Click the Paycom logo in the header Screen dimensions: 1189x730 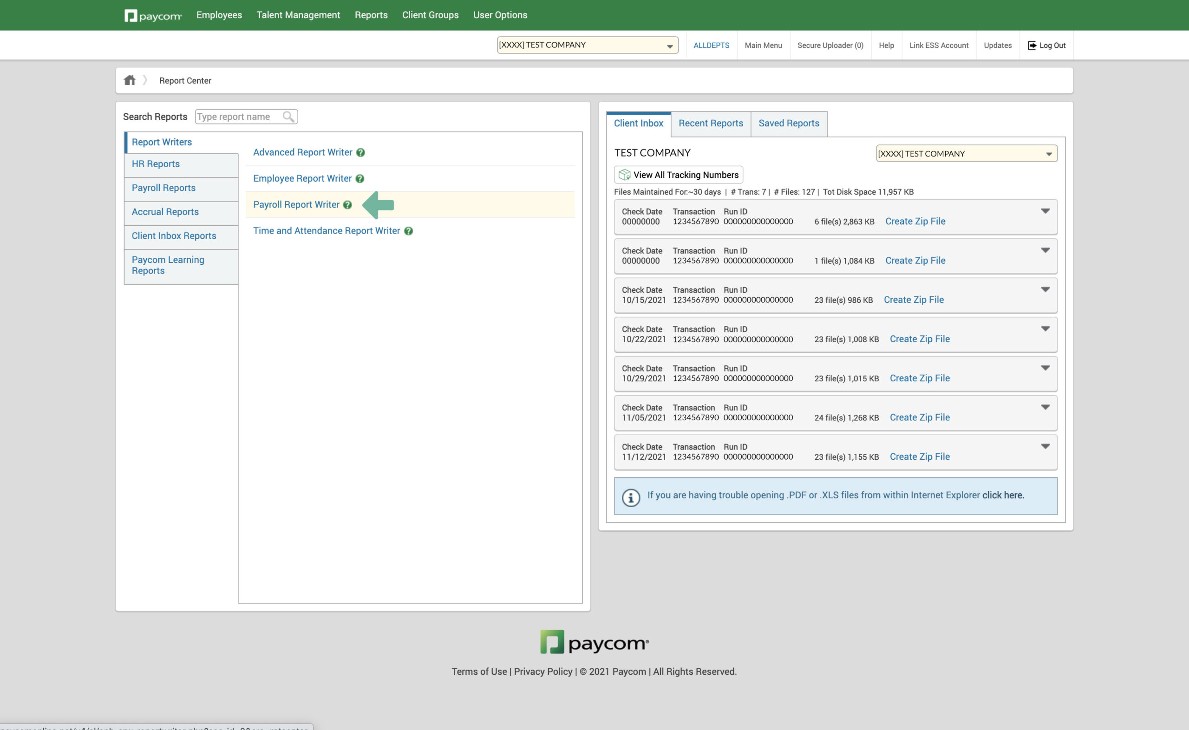(x=152, y=15)
